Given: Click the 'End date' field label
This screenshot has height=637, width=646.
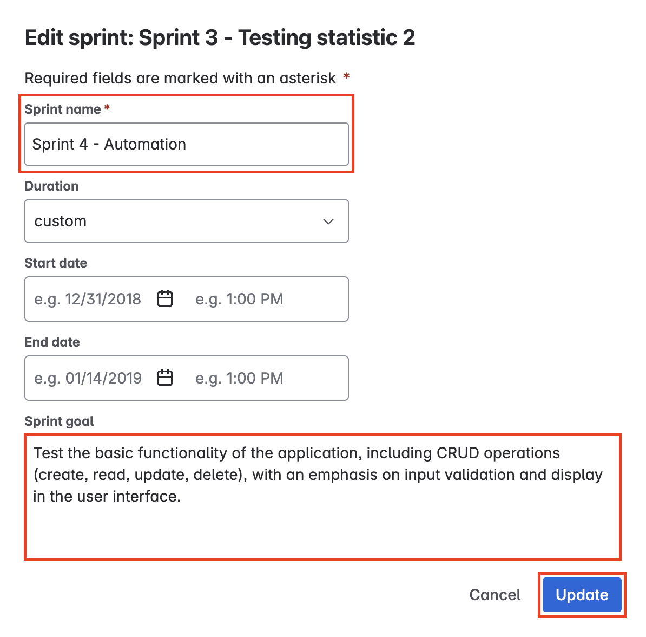Looking at the screenshot, I should point(52,342).
